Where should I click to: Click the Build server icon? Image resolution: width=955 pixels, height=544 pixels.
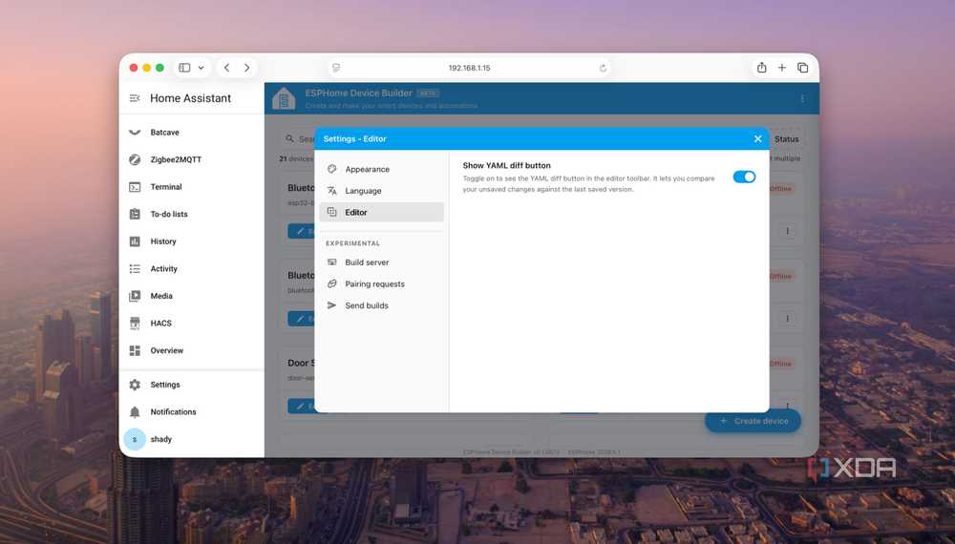[332, 262]
